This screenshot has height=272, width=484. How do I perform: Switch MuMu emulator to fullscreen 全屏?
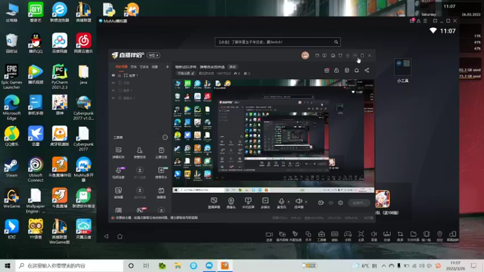[361, 236]
